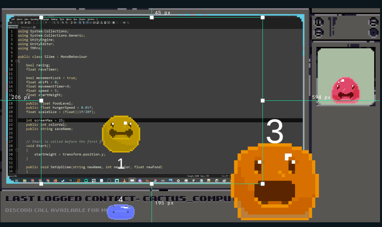Click the Undo arrow in the toolbar
This screenshot has height=227, width=382.
pyautogui.click(x=46, y=23)
